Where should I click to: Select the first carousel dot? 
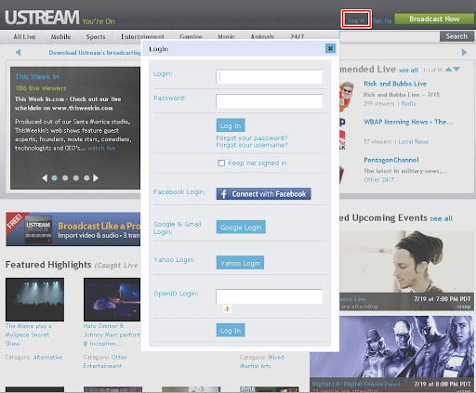click(55, 178)
